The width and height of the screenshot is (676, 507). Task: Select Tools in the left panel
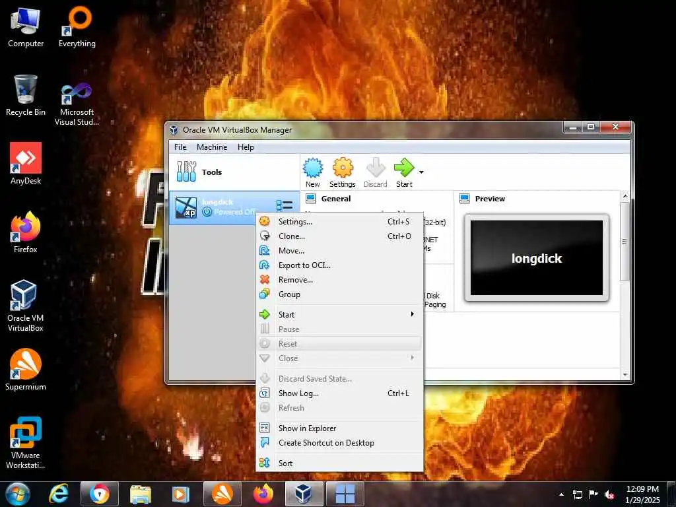(234, 172)
